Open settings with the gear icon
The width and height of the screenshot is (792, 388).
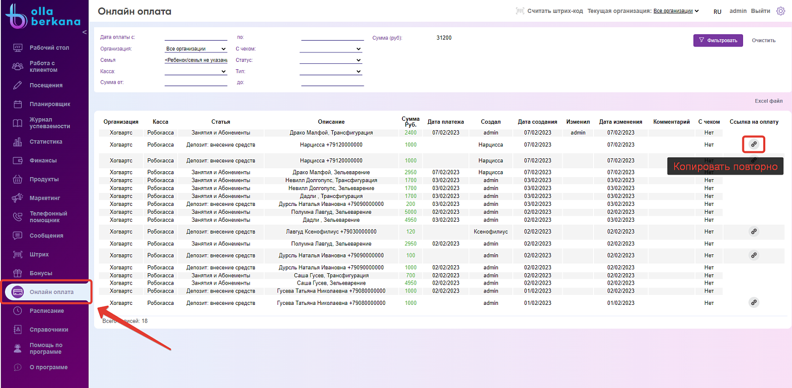(781, 11)
